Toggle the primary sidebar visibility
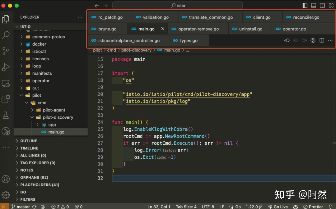 point(304,5)
